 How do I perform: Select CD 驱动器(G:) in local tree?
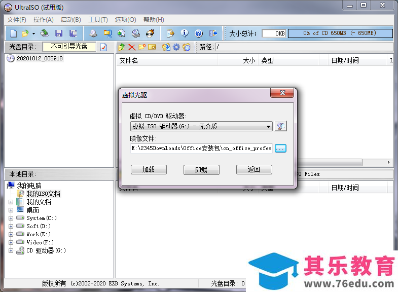pos(46,250)
